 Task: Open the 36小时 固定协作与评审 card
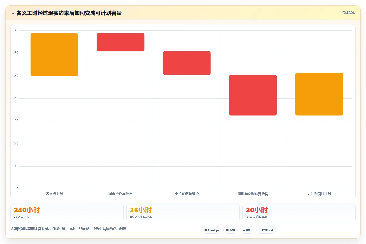183,213
